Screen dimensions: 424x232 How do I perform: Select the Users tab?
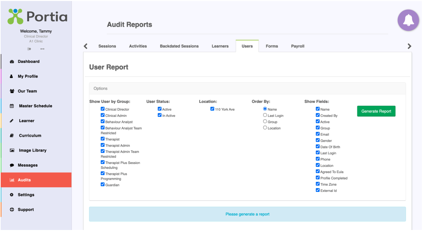click(247, 46)
